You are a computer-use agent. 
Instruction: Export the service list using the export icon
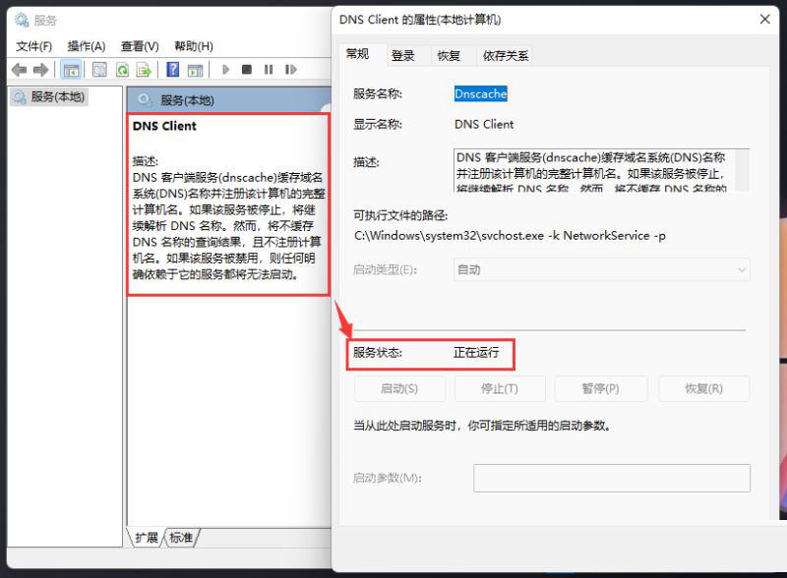pyautogui.click(x=145, y=69)
